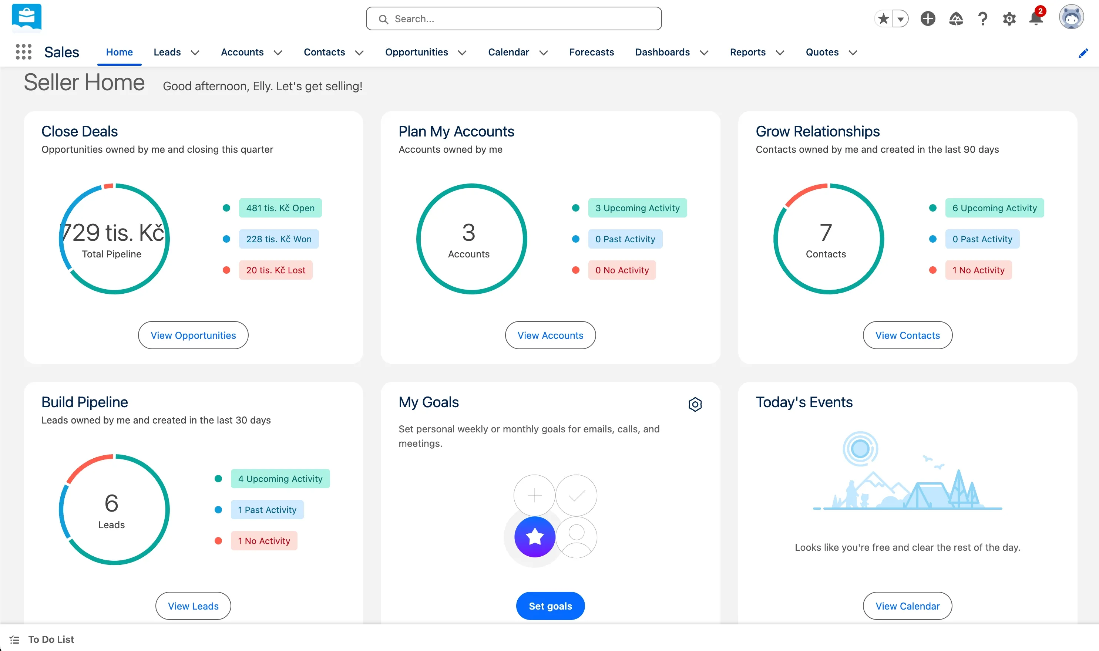Open the favorites list dropdown arrow
1099x651 pixels.
(900, 18)
